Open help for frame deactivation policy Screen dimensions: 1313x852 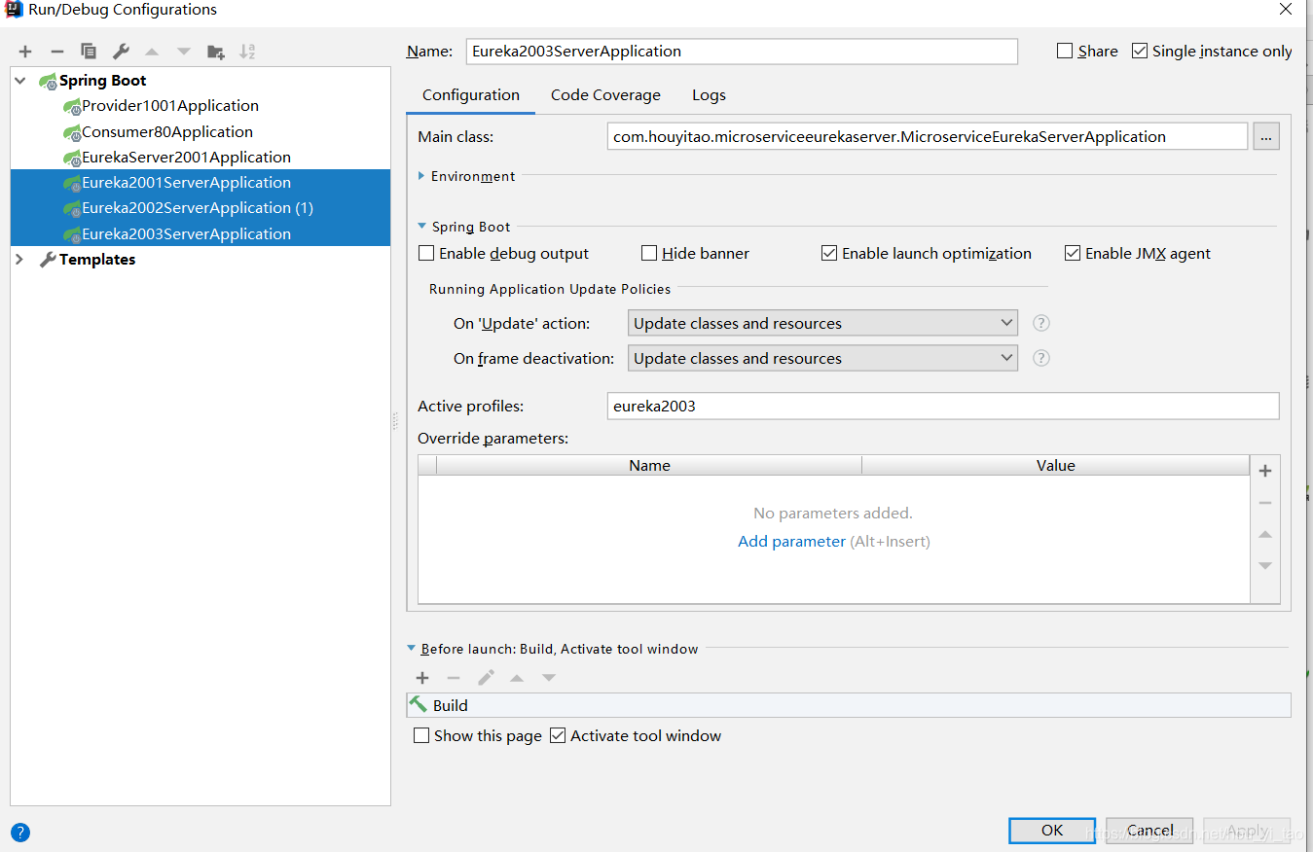(1041, 358)
